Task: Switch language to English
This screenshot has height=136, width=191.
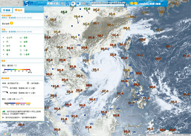Action: (144, 4)
